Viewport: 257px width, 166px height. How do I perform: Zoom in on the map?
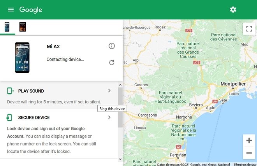(249, 140)
